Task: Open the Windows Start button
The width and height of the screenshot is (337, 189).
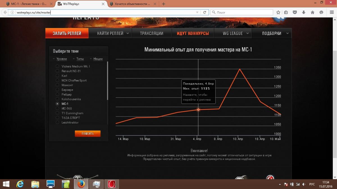Action: tap(6, 184)
